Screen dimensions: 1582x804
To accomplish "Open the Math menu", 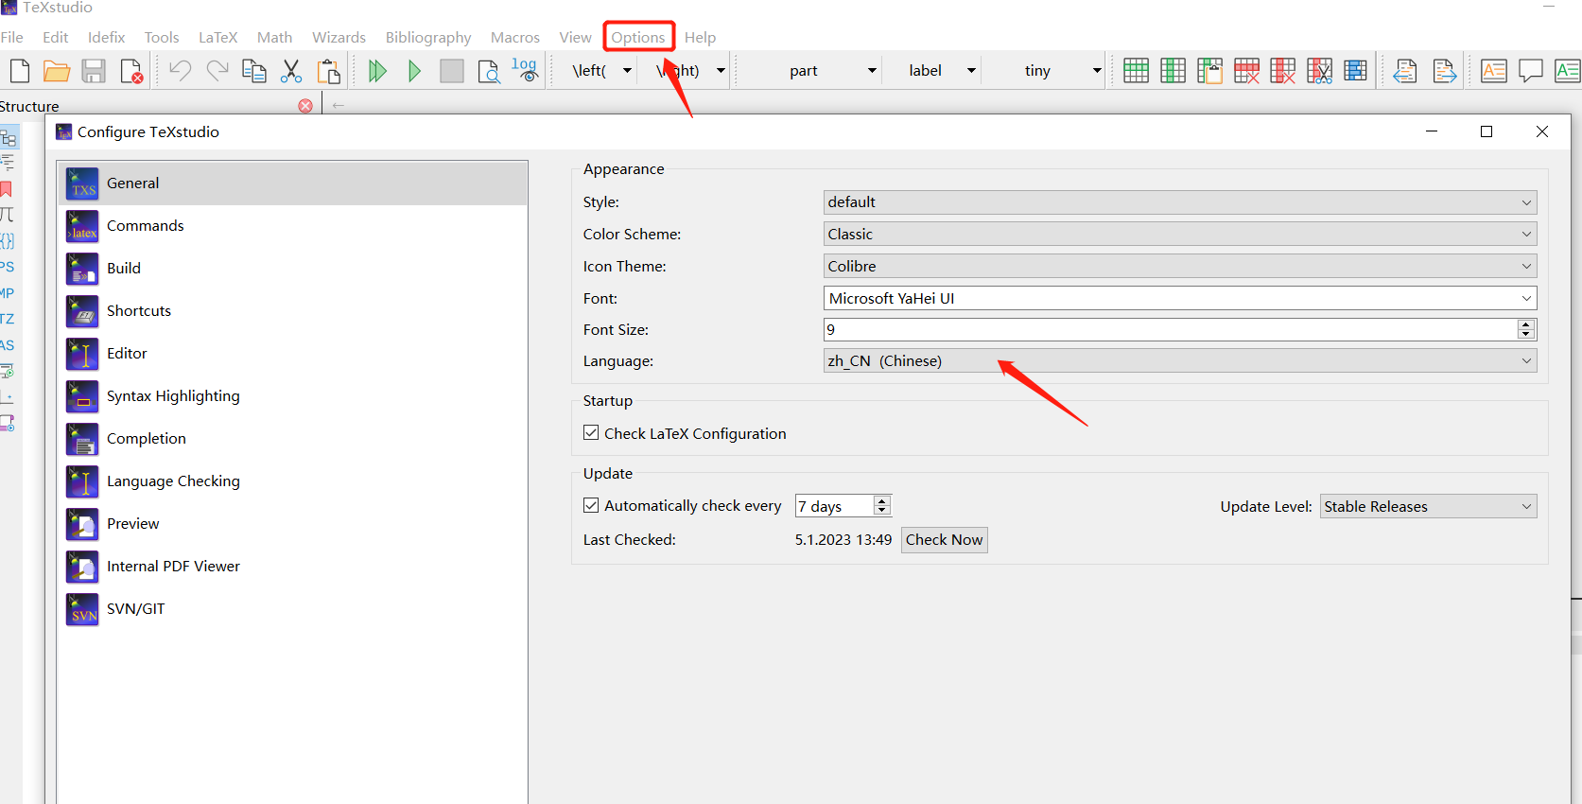I will coord(274,38).
